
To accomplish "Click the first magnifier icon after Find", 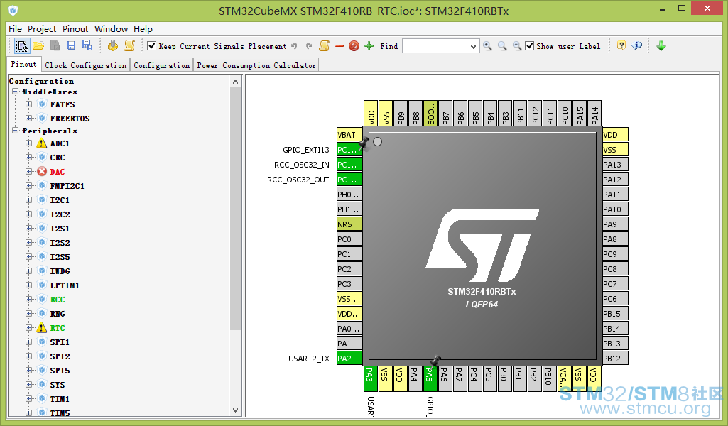I will coord(487,46).
